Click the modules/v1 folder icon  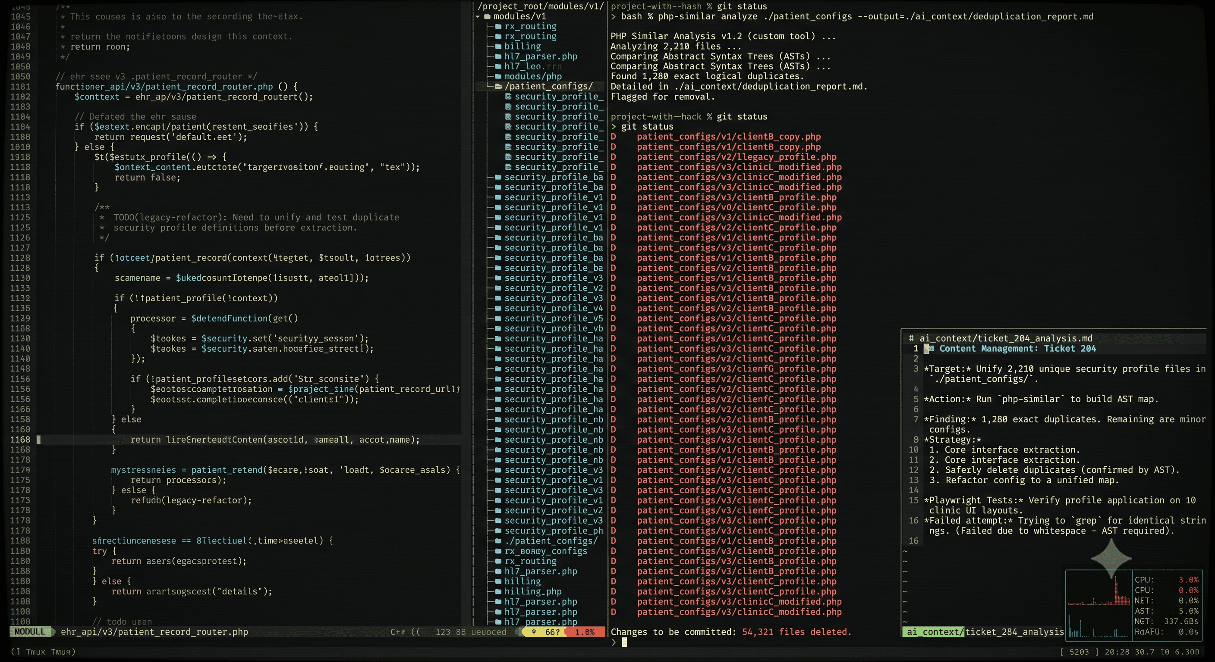tap(487, 16)
